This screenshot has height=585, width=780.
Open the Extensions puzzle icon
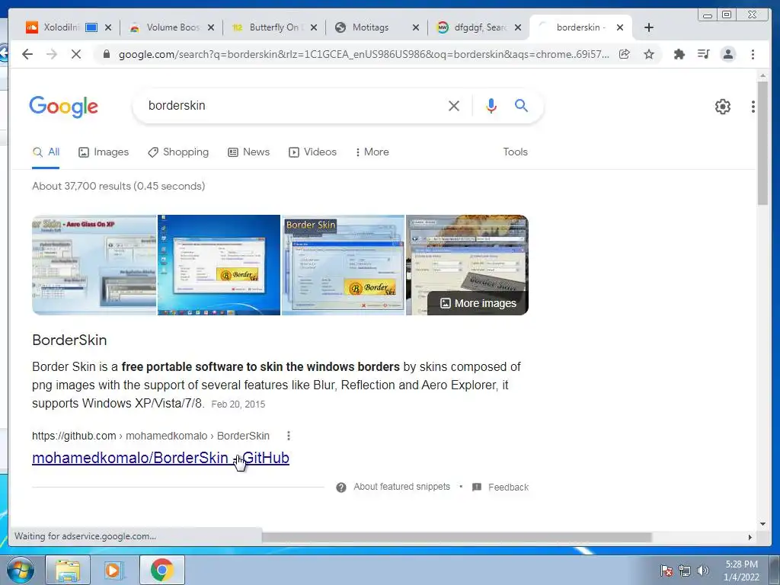tap(679, 54)
